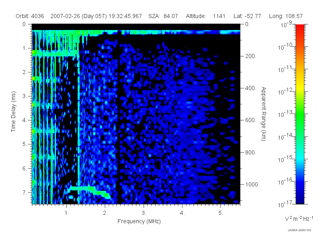Image resolution: width=320 pixels, height=240 pixels.
Task: Click the color bar label '10^-15'
Action: tap(286, 159)
